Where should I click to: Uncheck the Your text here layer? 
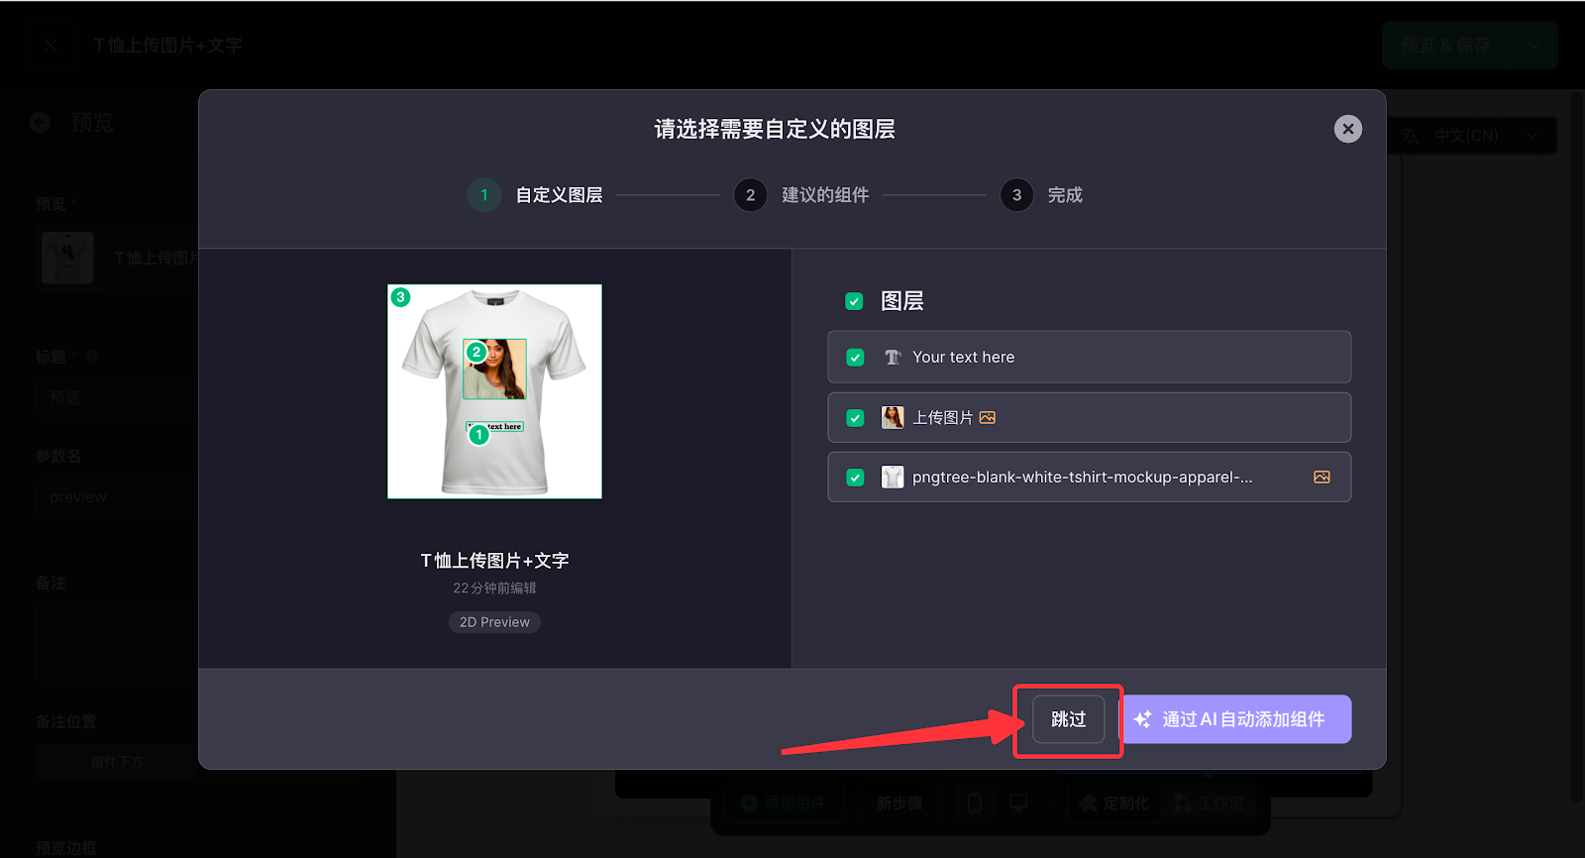(x=856, y=358)
